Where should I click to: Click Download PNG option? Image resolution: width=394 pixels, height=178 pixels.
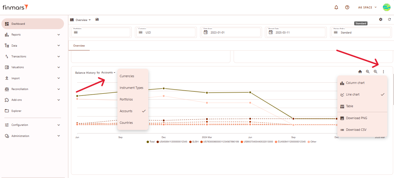[x=356, y=118]
